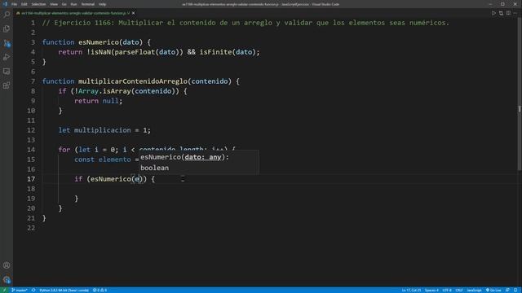The image size is (522, 293).
Task: Click the Run Code play icon
Action: [493, 13]
